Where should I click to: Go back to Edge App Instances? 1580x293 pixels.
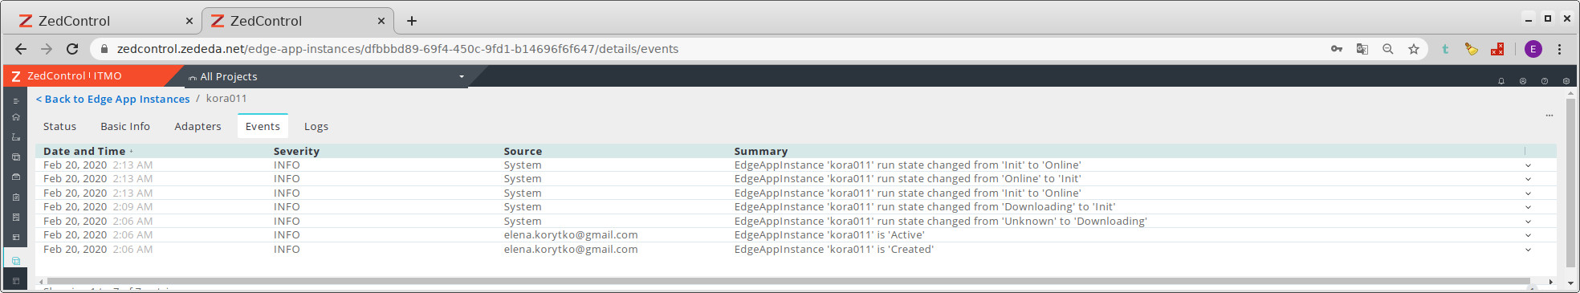point(112,99)
